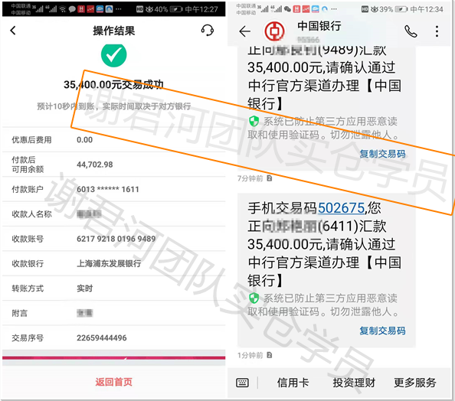This screenshot has height=401, width=455.
Task: Select the 交易序号 22659444496 row
Action: 113,337
